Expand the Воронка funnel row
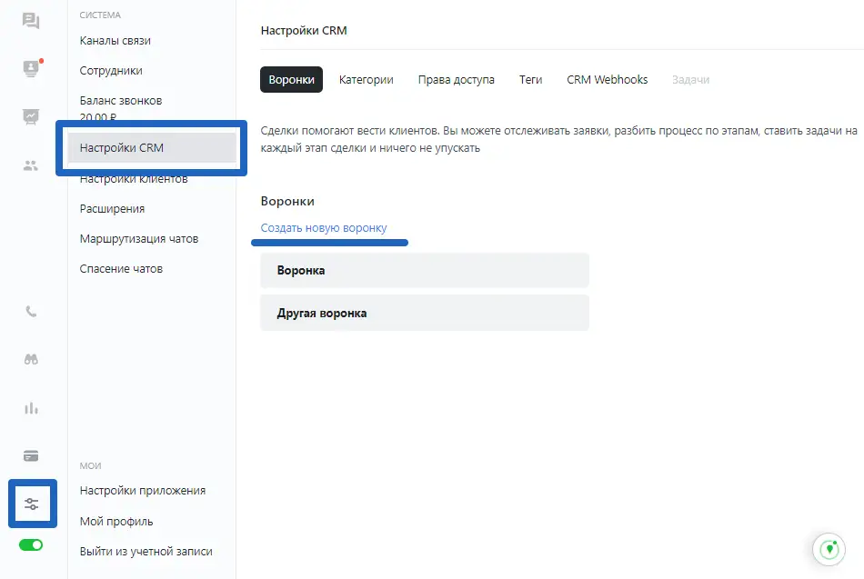The height and width of the screenshot is (579, 864). (424, 270)
